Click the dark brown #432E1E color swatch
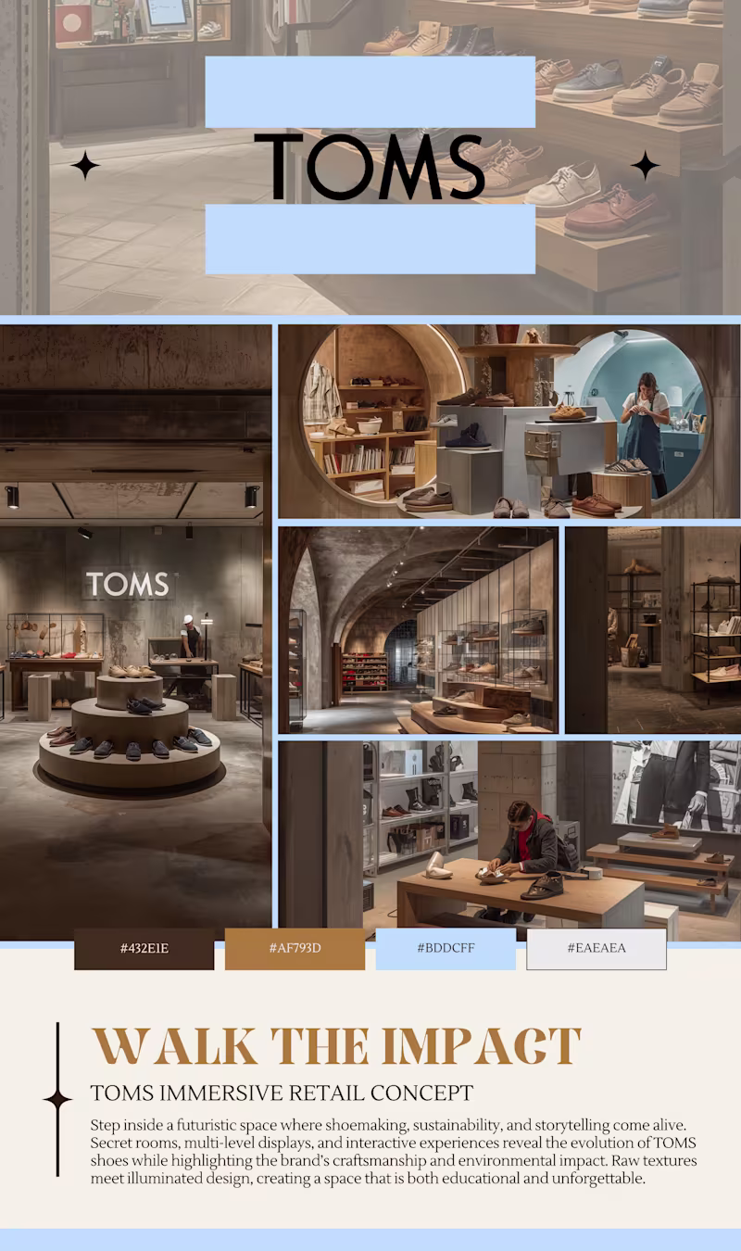This screenshot has height=1251, width=741. click(x=144, y=949)
